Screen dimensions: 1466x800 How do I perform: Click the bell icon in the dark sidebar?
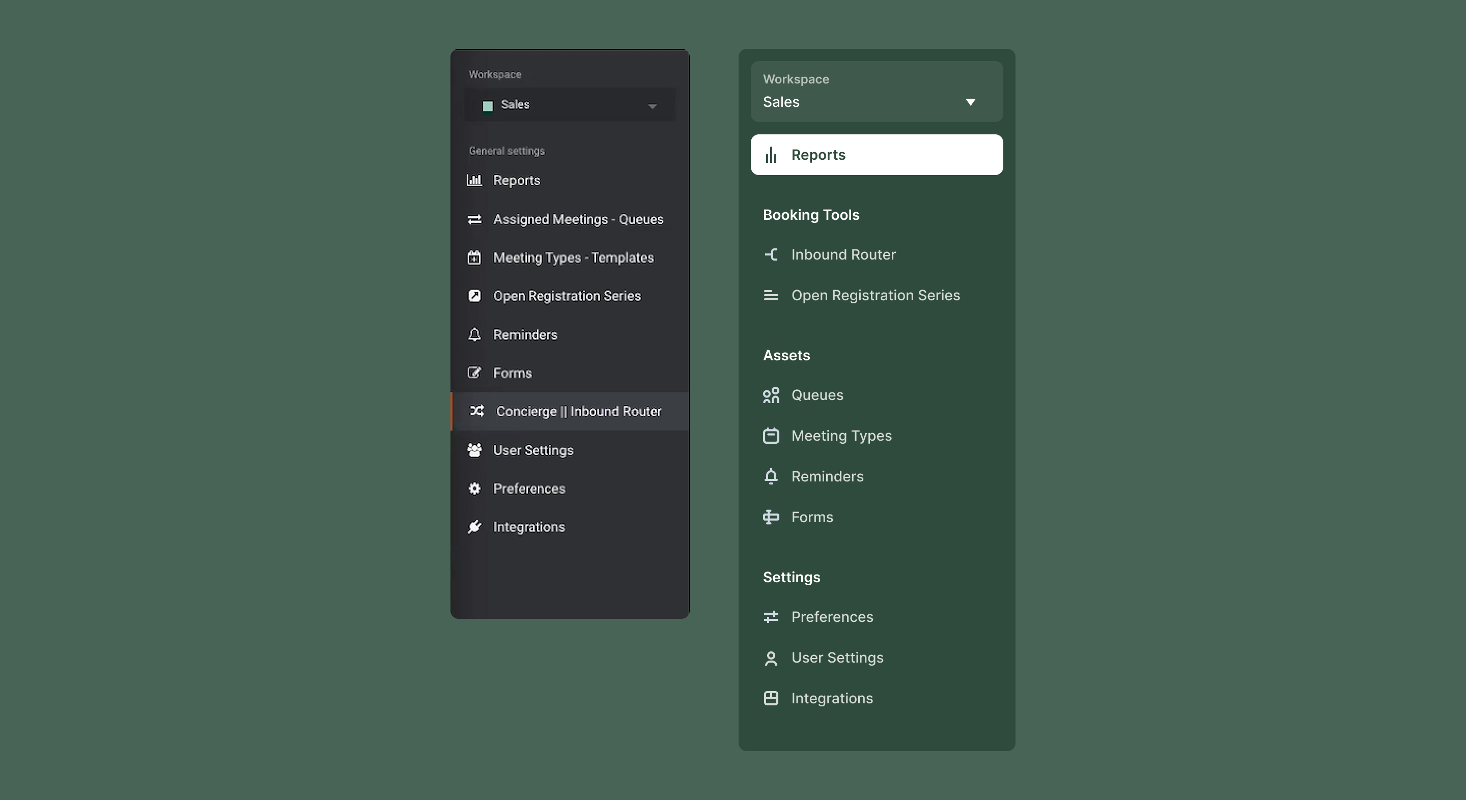(x=474, y=334)
